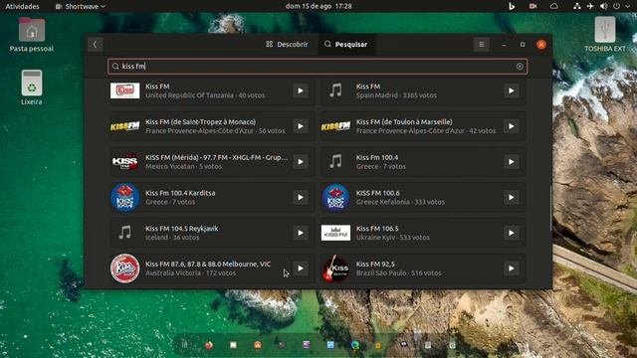
Task: Play Kiss FM Spain Madrid station
Action: (x=511, y=90)
